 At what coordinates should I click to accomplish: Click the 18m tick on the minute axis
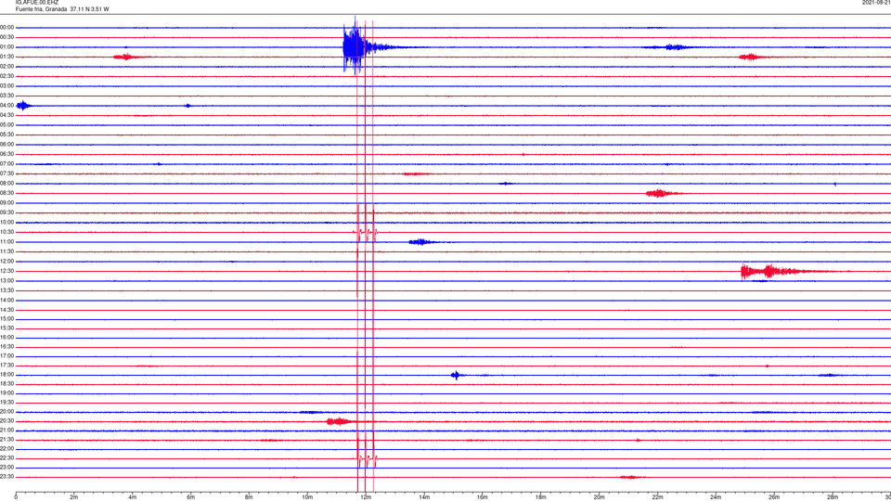coord(541,497)
